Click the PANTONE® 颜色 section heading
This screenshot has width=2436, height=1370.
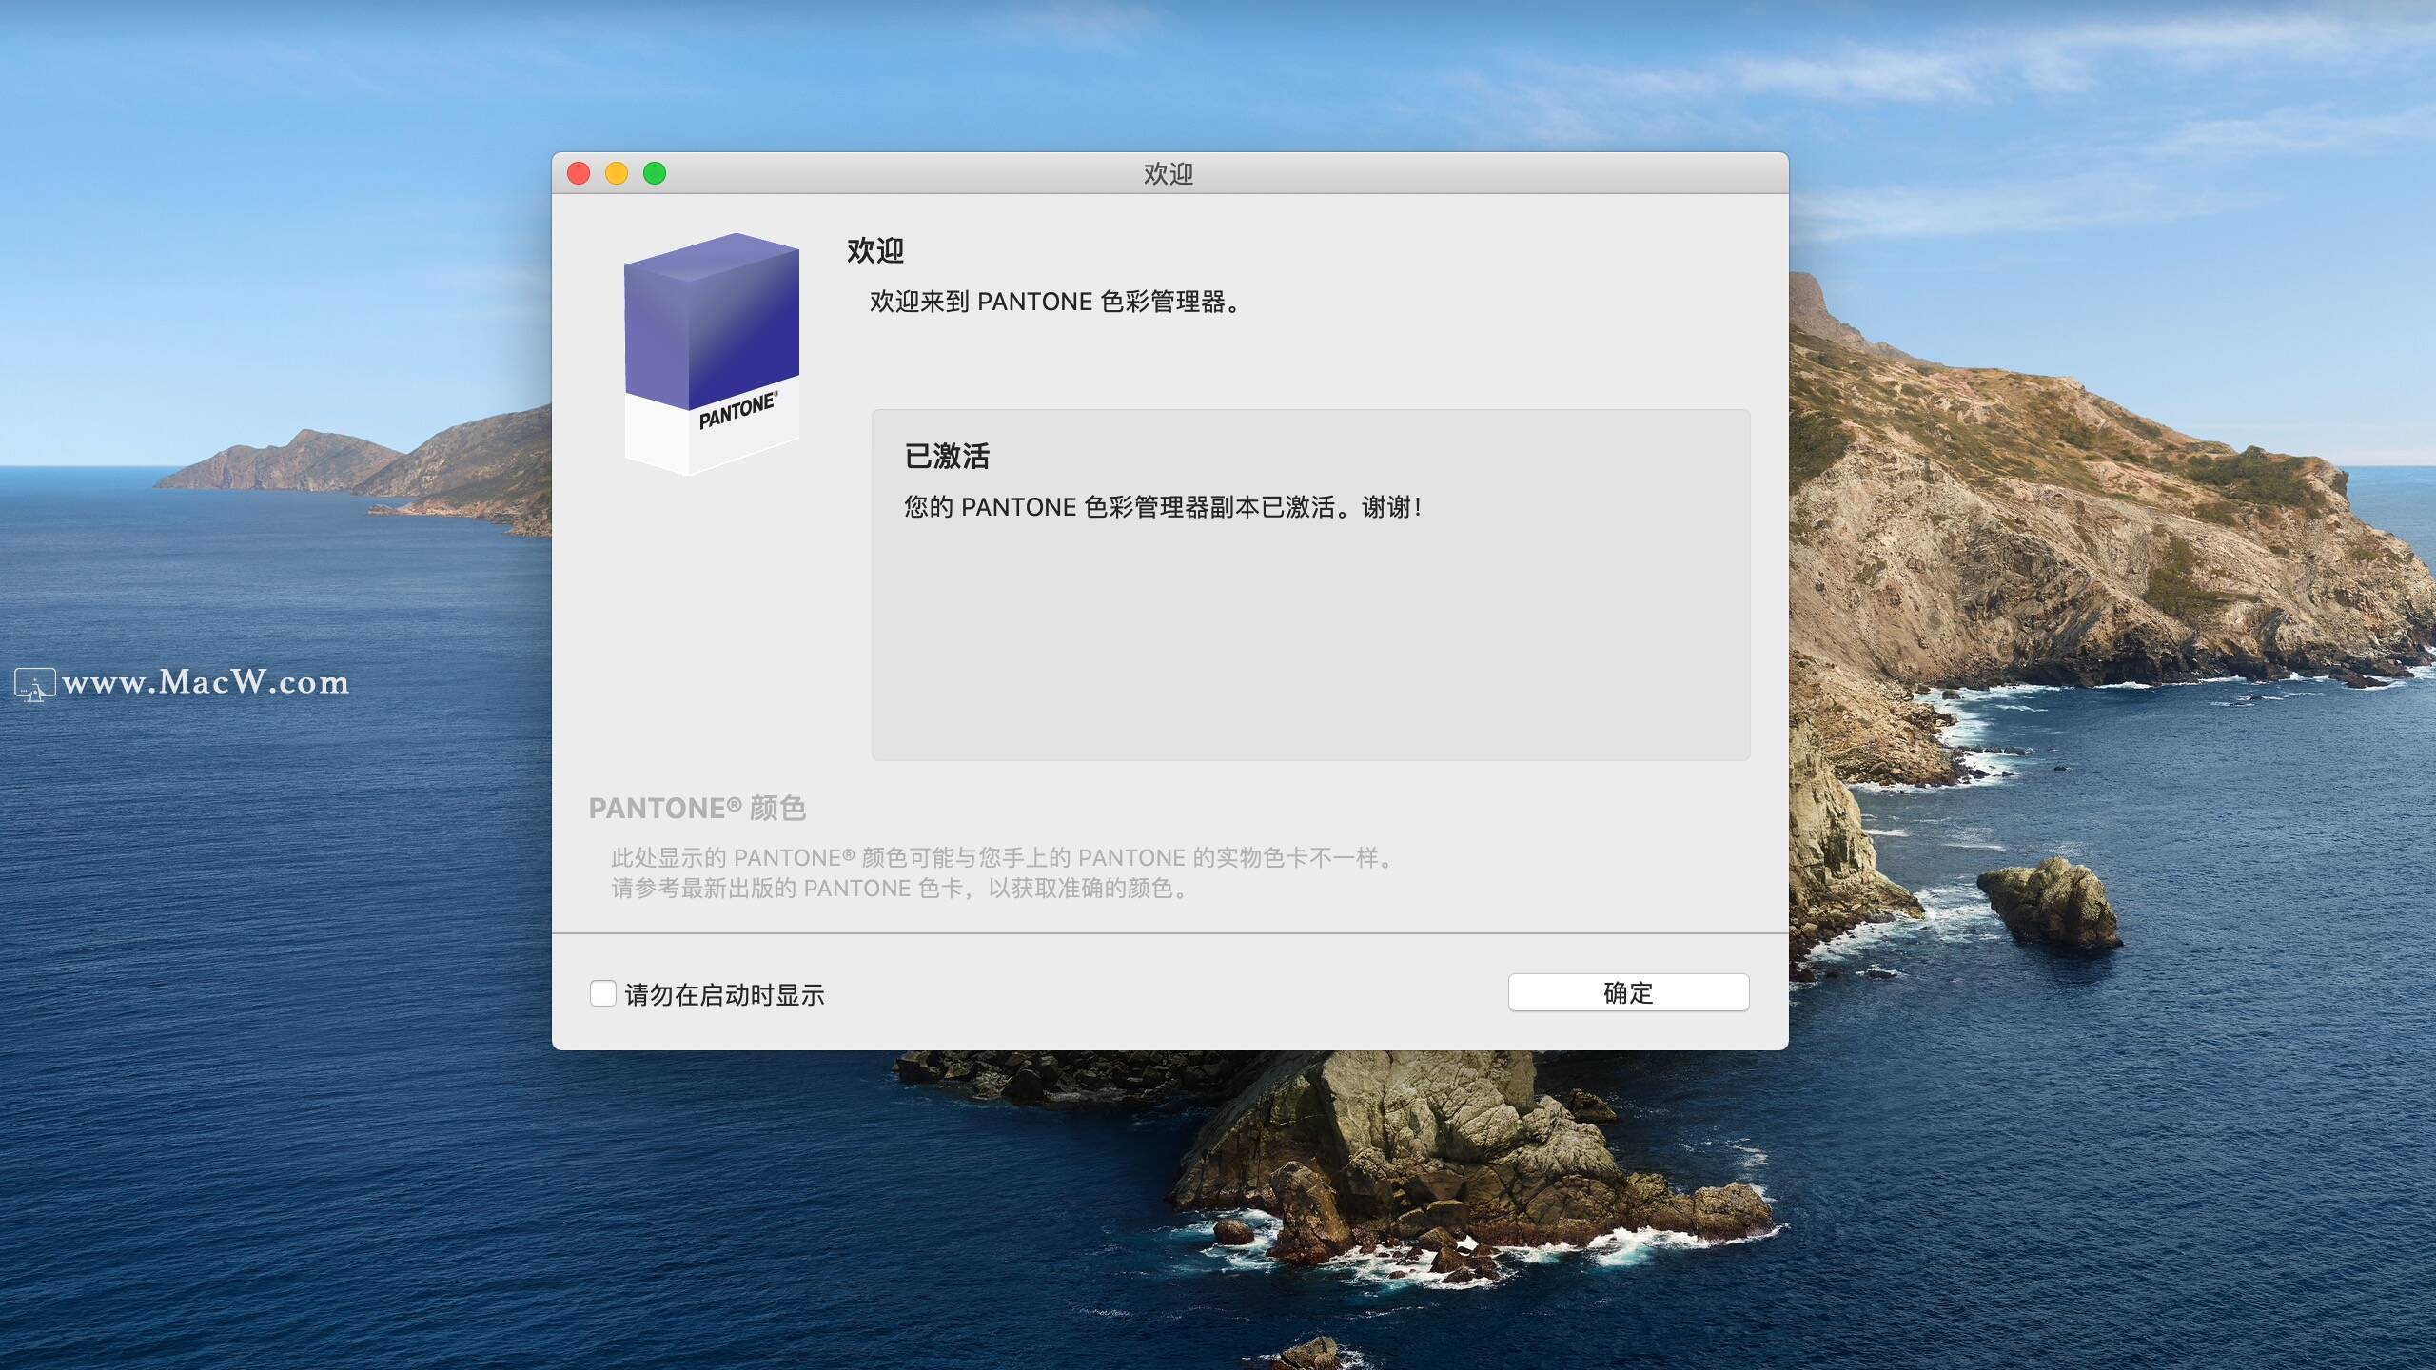pyautogui.click(x=697, y=808)
